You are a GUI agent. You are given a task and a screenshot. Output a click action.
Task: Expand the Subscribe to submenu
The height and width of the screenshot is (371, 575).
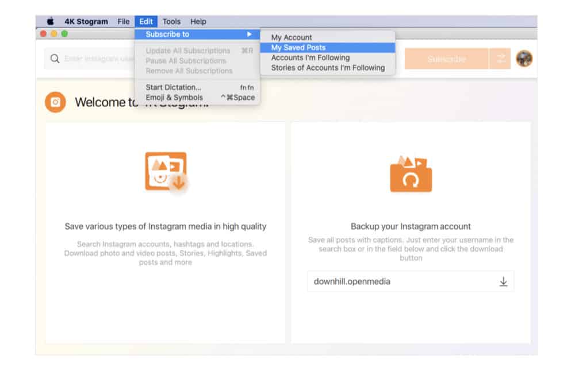point(198,34)
